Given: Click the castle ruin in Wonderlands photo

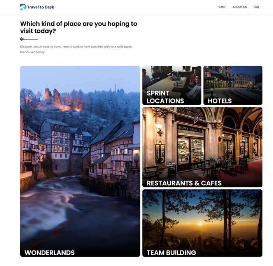Looking at the screenshot, I should (53, 96).
